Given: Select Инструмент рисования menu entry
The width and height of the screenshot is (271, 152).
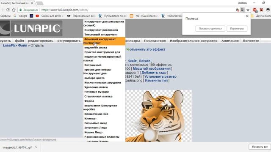Looking at the screenshot, I should point(101,30).
